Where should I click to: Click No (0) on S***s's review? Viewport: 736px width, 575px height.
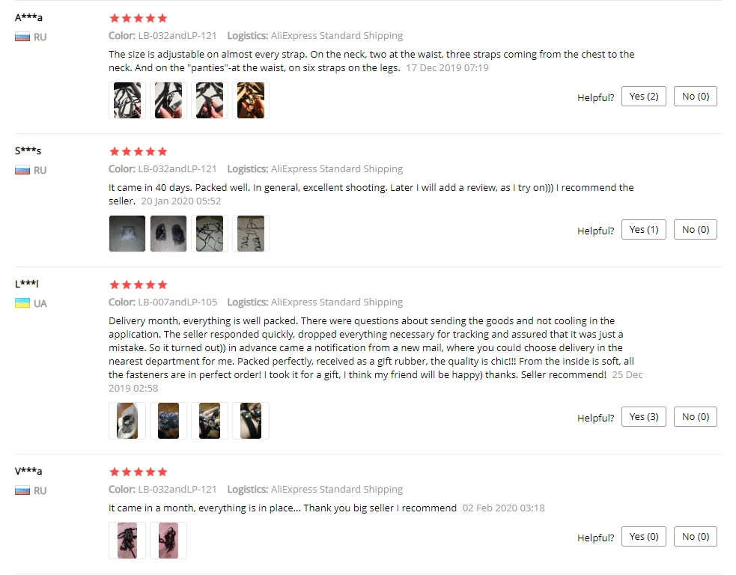tap(695, 230)
